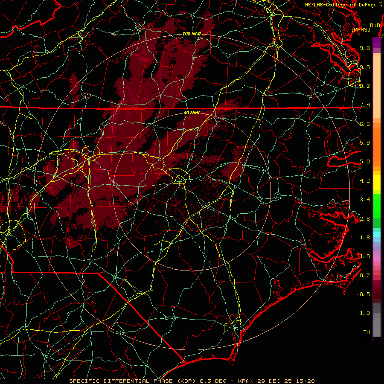Click the '1.8' scale value
The image size is (384, 384).
pos(365,238)
